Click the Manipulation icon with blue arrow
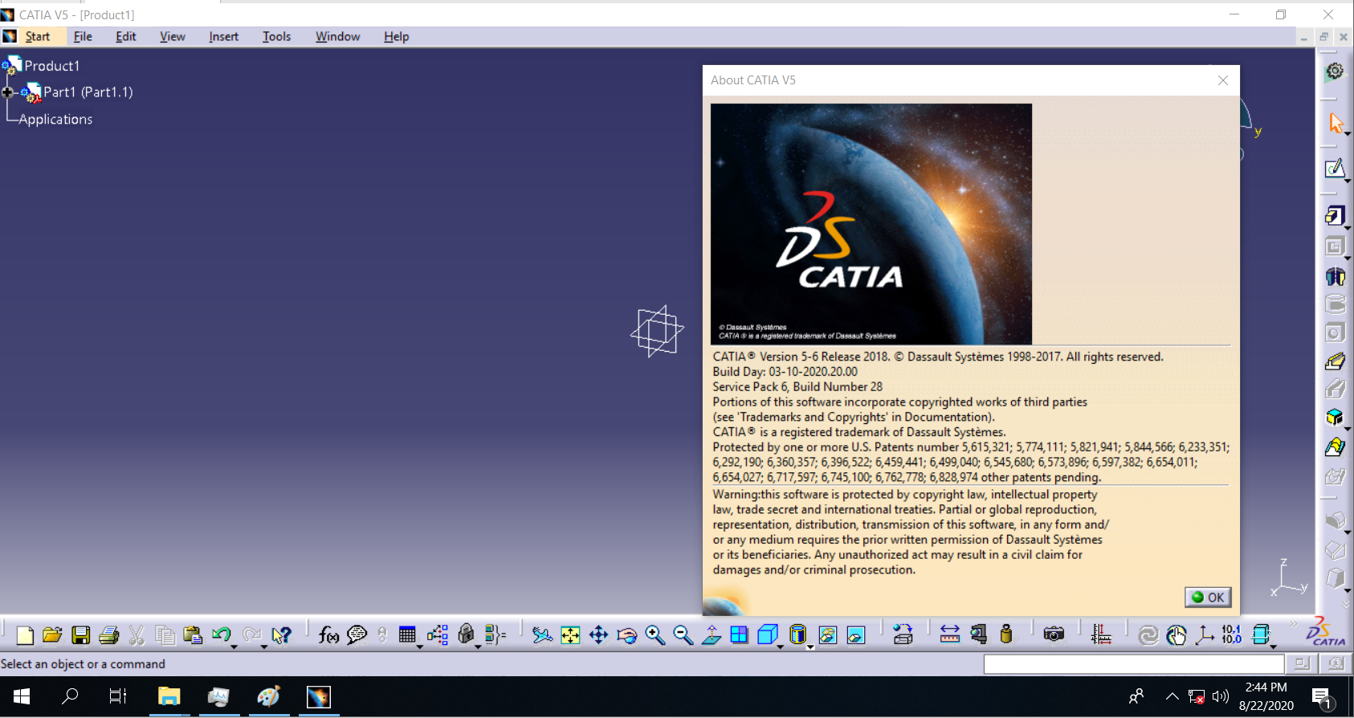This screenshot has height=718, width=1354. pos(903,635)
